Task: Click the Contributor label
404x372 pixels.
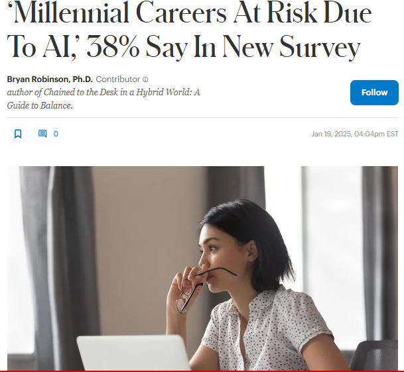Action: click(118, 79)
